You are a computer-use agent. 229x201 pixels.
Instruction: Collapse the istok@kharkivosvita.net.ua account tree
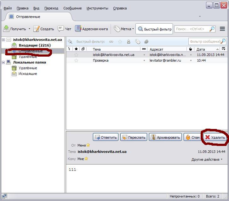pyautogui.click(x=3, y=40)
